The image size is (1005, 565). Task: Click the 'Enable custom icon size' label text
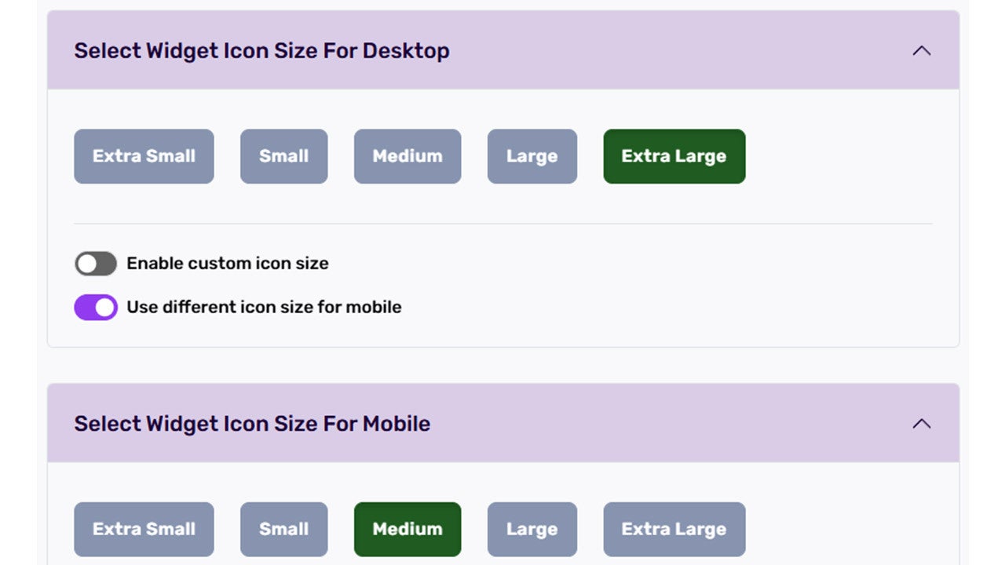[228, 264]
